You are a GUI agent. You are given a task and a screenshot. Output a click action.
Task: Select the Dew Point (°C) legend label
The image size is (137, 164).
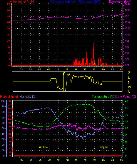point(126,97)
